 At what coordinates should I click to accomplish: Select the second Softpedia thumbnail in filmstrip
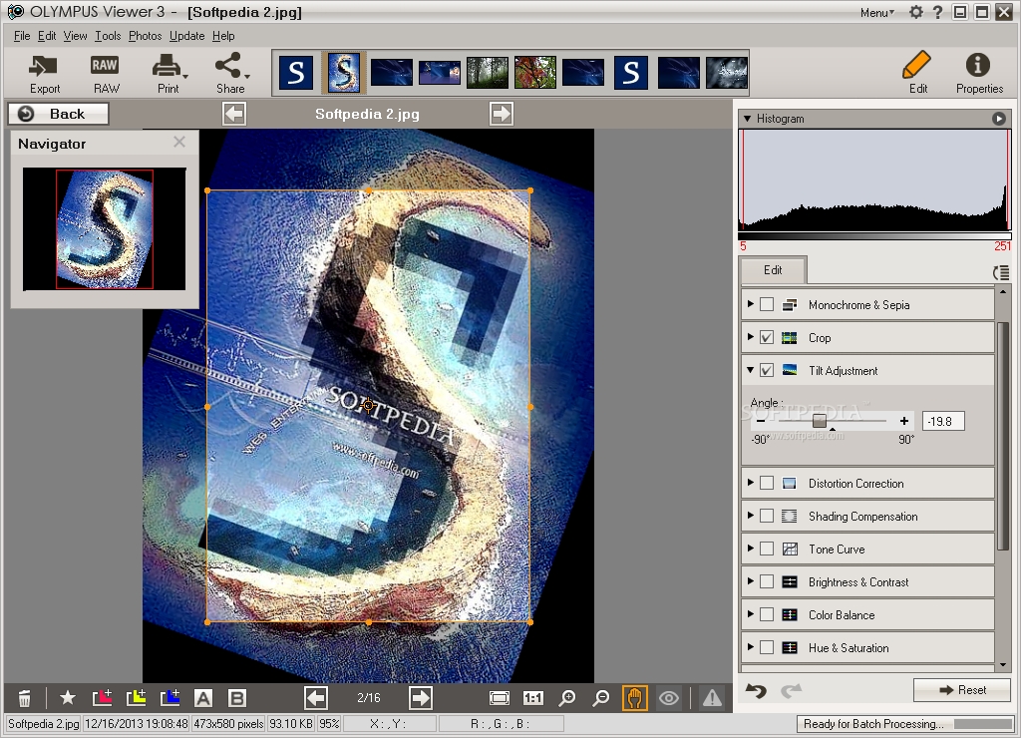(x=344, y=72)
